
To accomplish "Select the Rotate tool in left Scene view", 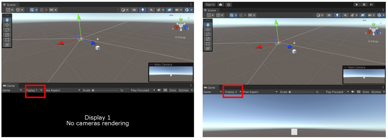I will click(x=7, y=29).
